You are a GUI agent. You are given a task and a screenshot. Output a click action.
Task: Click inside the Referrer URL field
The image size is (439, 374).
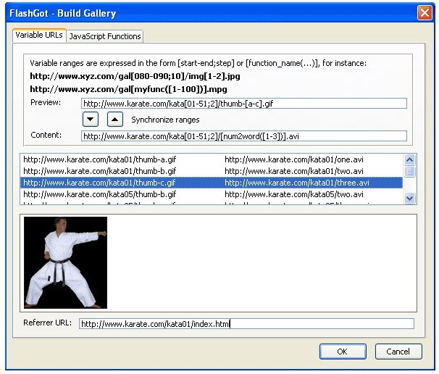point(246,324)
